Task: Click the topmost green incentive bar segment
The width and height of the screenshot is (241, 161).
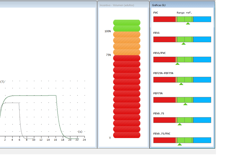Action: pos(127,23)
